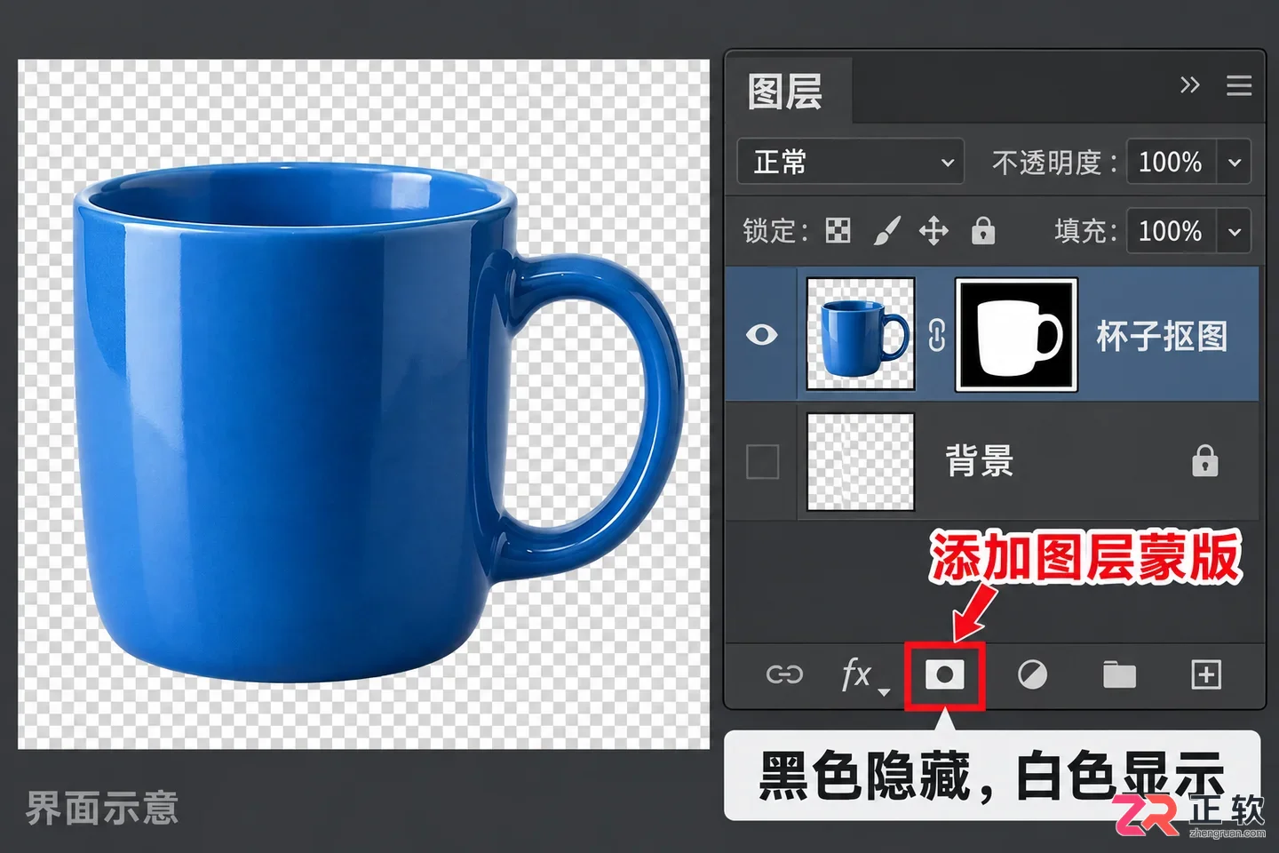Expand the 填充 fill dropdown arrow
The height and width of the screenshot is (853, 1279).
(x=1234, y=231)
